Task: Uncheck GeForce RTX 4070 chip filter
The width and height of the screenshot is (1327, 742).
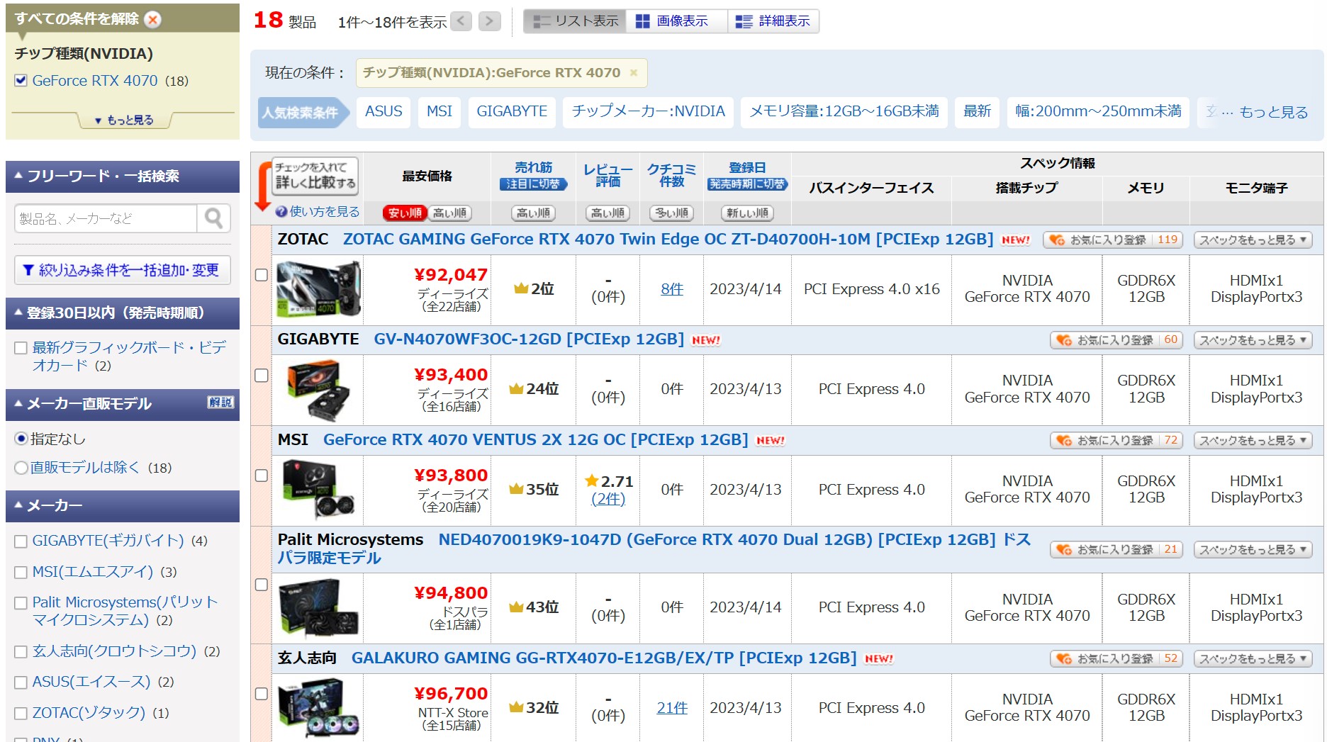Action: click(x=21, y=80)
